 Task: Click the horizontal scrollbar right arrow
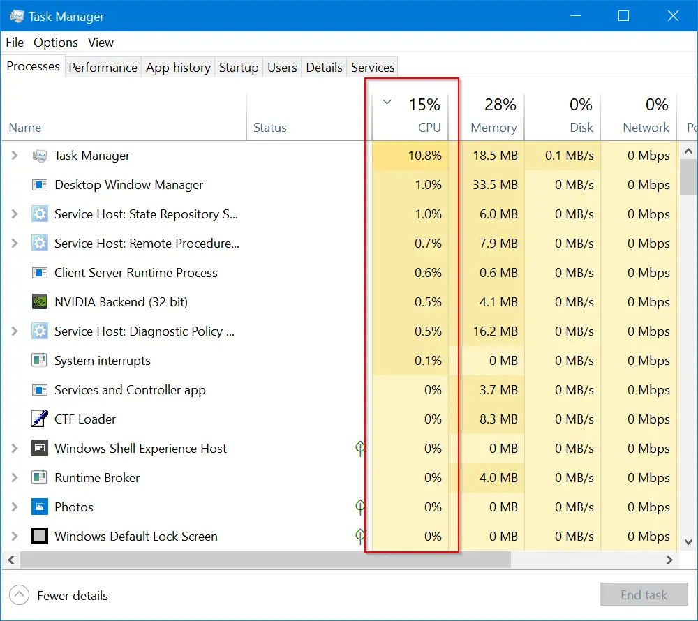click(x=669, y=560)
